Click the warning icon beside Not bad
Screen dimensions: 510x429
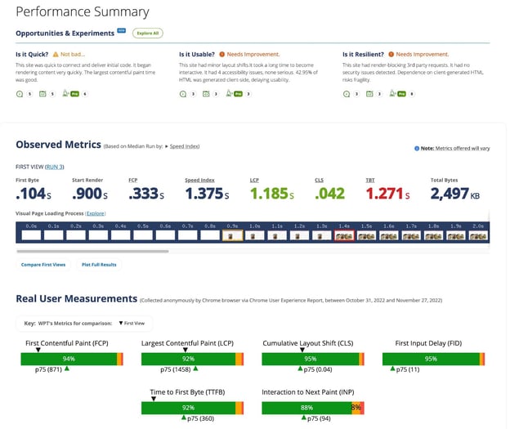coord(55,54)
